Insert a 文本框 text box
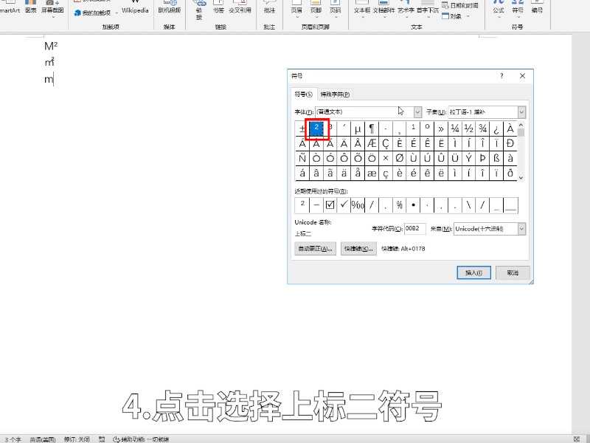The height and width of the screenshot is (443, 590). click(x=362, y=9)
